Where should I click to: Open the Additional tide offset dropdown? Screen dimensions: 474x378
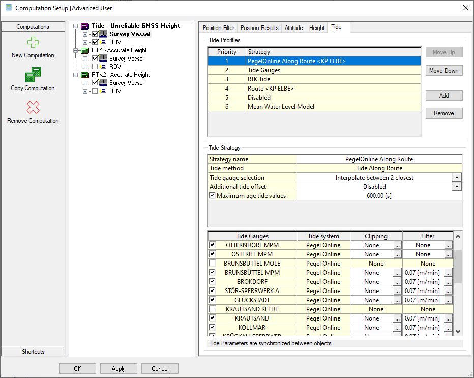pos(457,187)
